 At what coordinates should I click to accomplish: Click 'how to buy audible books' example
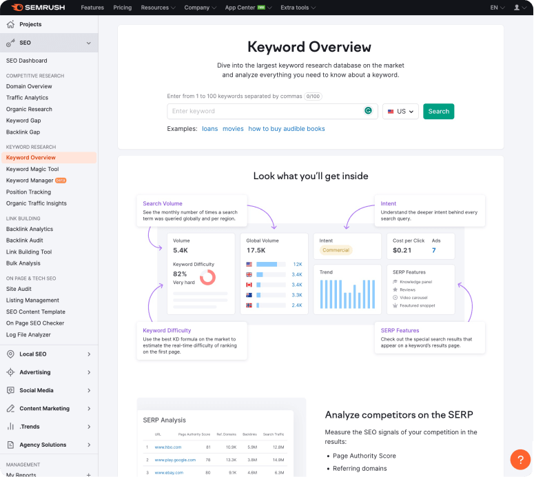coord(287,129)
